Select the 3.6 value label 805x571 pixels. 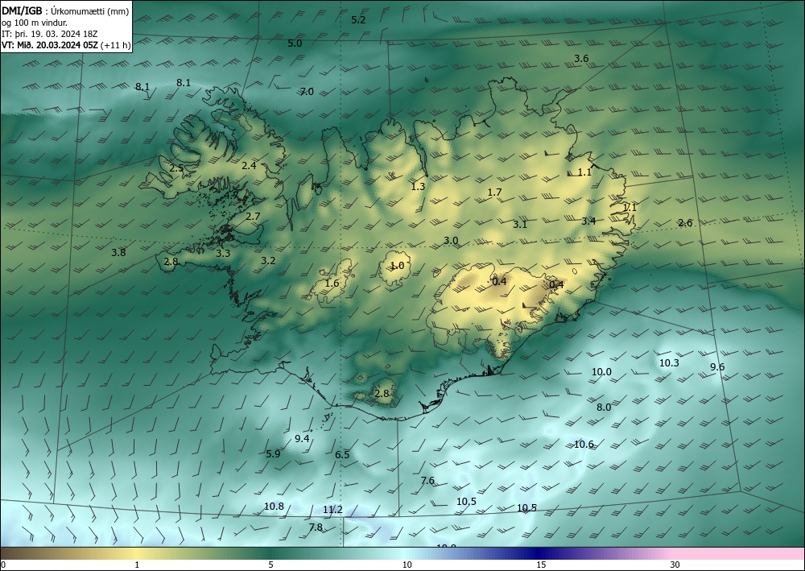(581, 59)
